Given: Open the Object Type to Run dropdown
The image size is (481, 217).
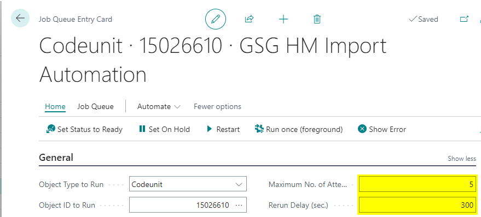Looking at the screenshot, I should click(x=188, y=184).
